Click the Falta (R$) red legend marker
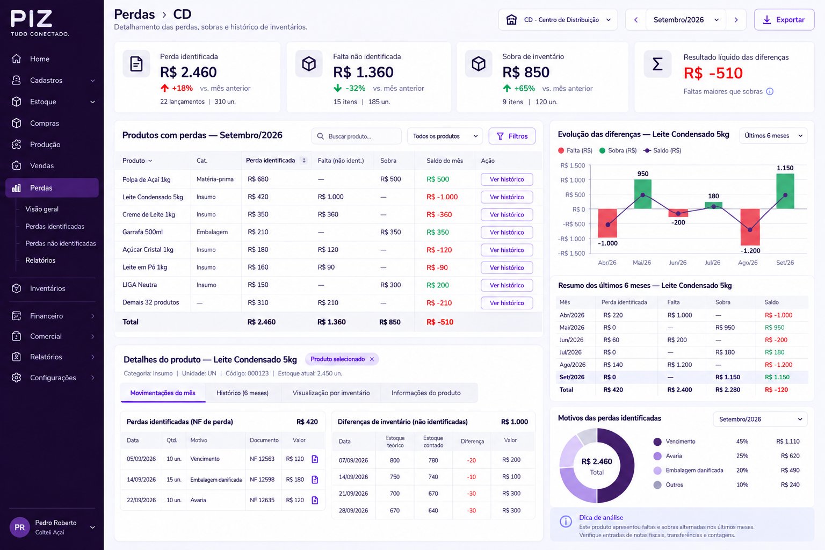This screenshot has width=825, height=550. [561, 150]
